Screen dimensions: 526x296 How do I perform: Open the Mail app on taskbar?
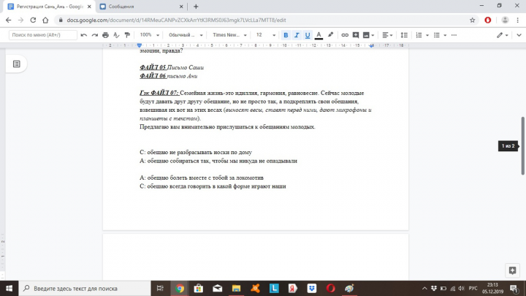pyautogui.click(x=218, y=288)
